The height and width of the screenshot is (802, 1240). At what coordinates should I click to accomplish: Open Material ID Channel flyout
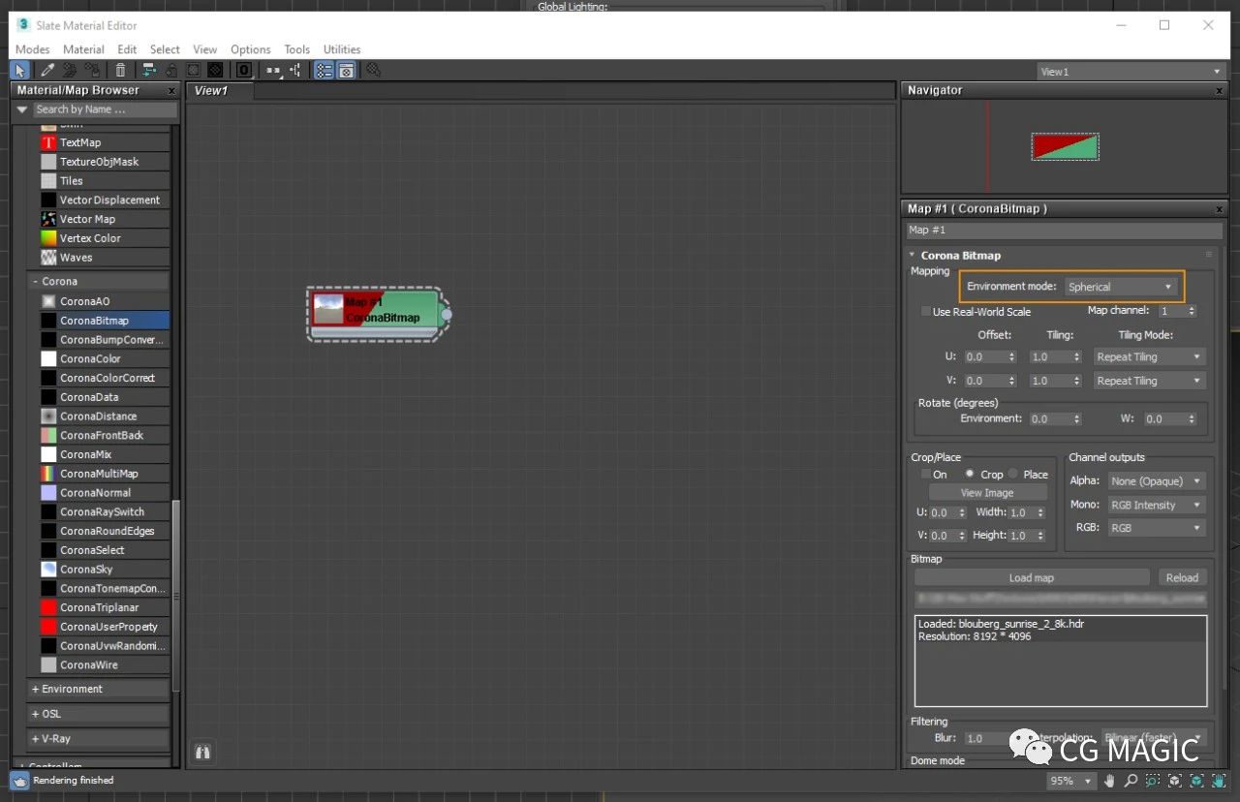click(243, 71)
